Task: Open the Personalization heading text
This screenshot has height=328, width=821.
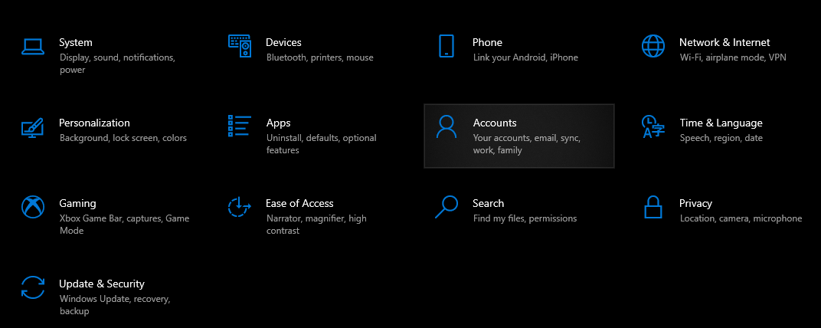Action: pyautogui.click(x=94, y=123)
